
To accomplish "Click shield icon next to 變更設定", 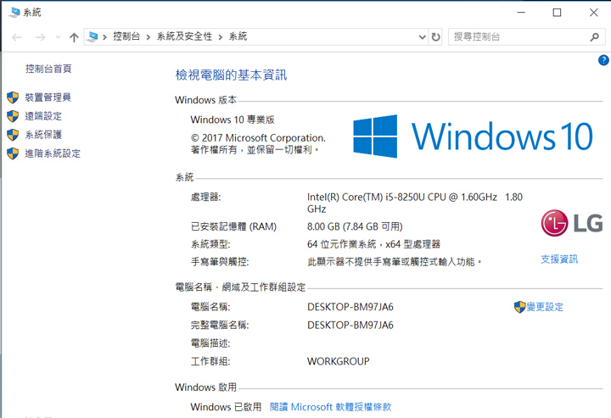I will click(520, 307).
